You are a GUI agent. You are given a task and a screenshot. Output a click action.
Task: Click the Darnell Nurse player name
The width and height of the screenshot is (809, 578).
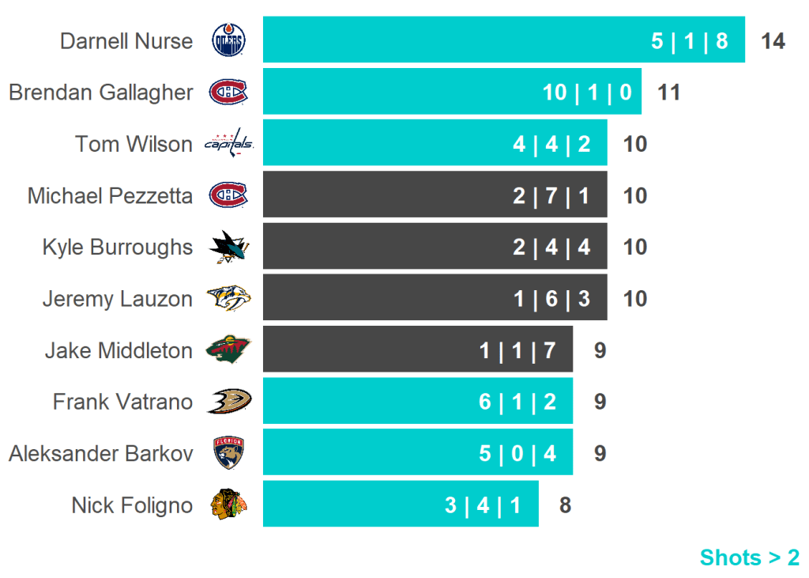point(126,41)
